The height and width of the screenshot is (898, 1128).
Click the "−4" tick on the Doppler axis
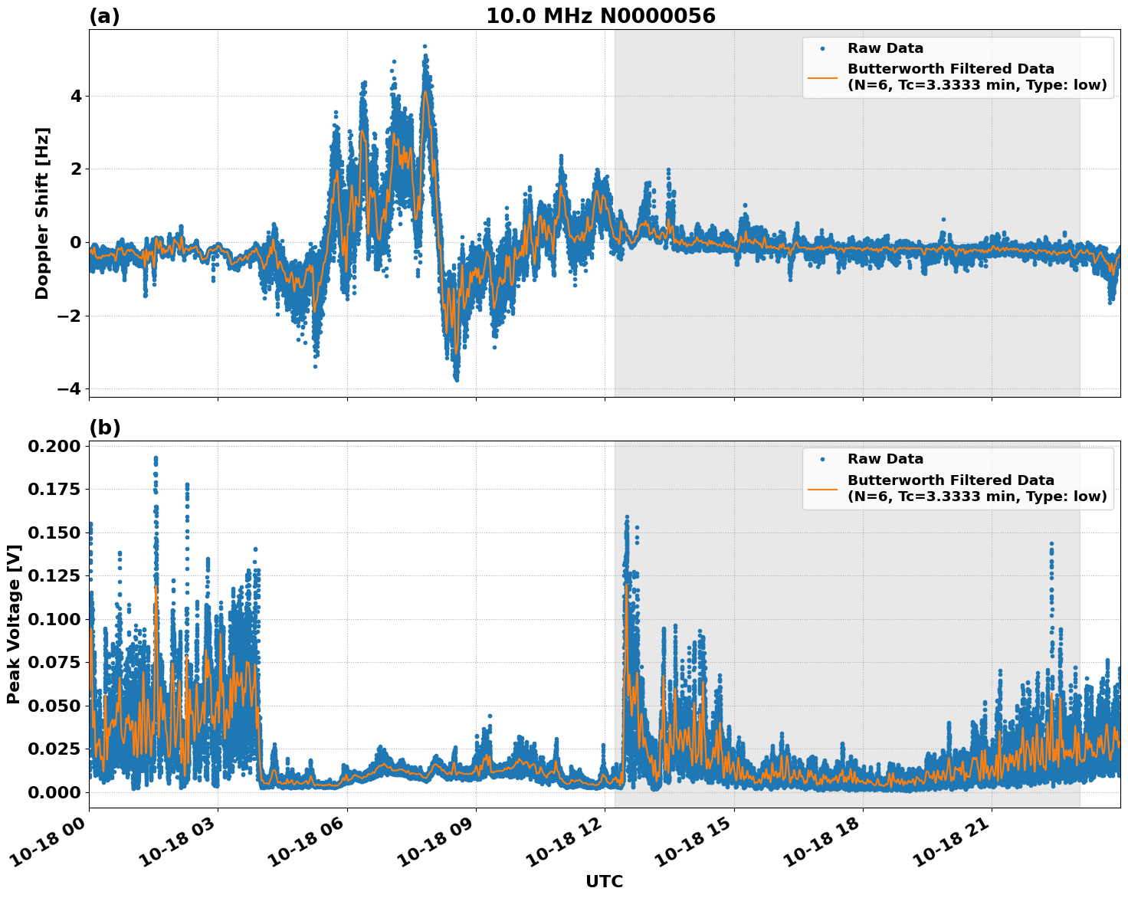click(x=67, y=388)
